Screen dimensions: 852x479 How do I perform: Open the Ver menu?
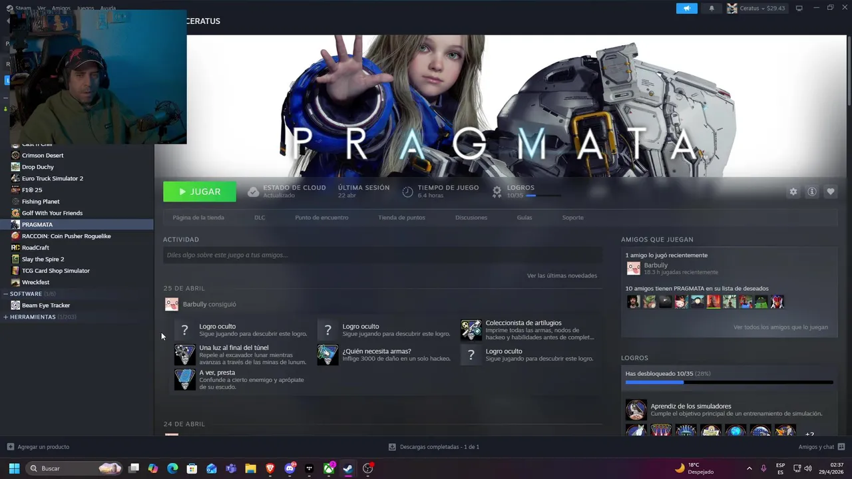click(42, 8)
